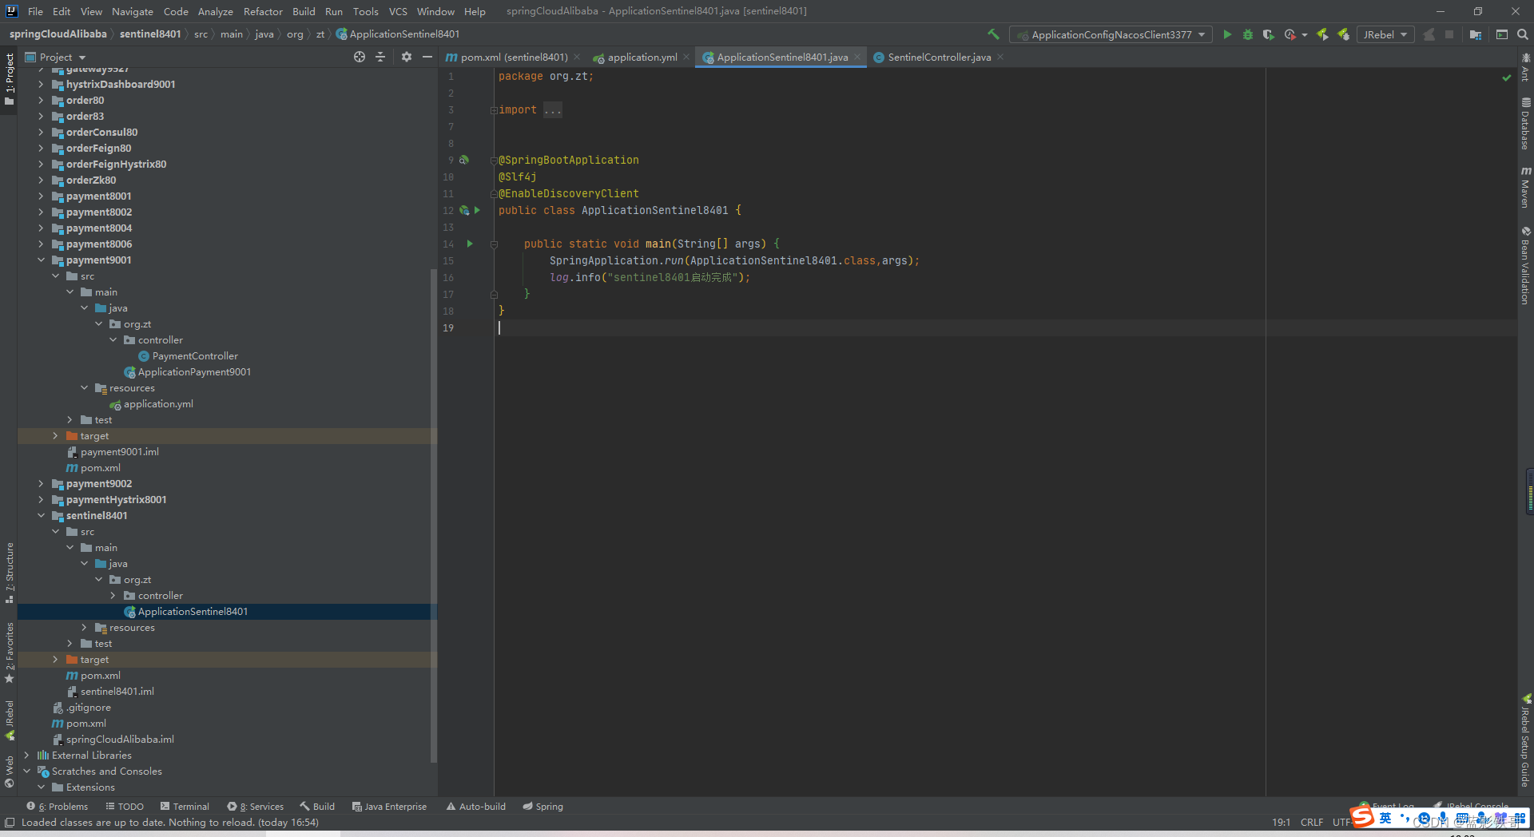Open the Spring tool window
The height and width of the screenshot is (837, 1534).
[x=542, y=807]
